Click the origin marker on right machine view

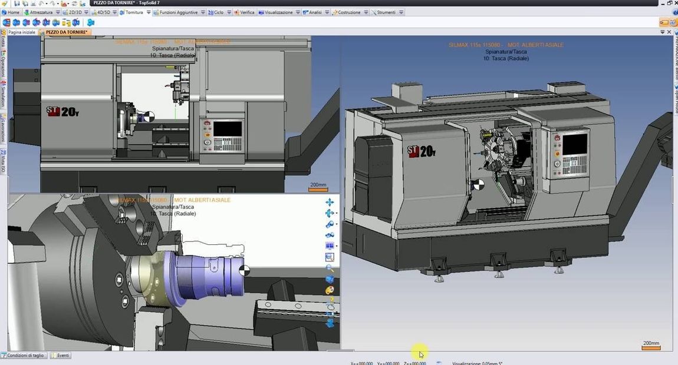tap(478, 185)
